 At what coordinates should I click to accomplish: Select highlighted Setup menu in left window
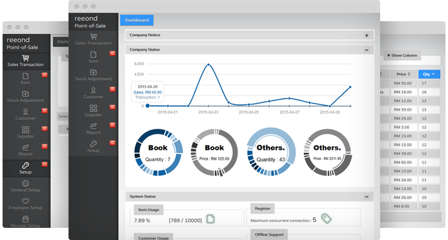pos(26,168)
